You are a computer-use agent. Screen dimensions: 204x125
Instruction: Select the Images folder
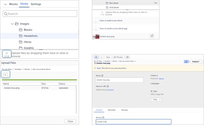tap(24, 24)
